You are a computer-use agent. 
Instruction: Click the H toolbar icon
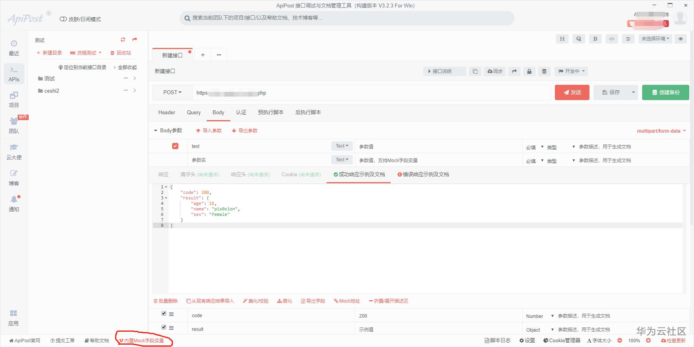(562, 39)
